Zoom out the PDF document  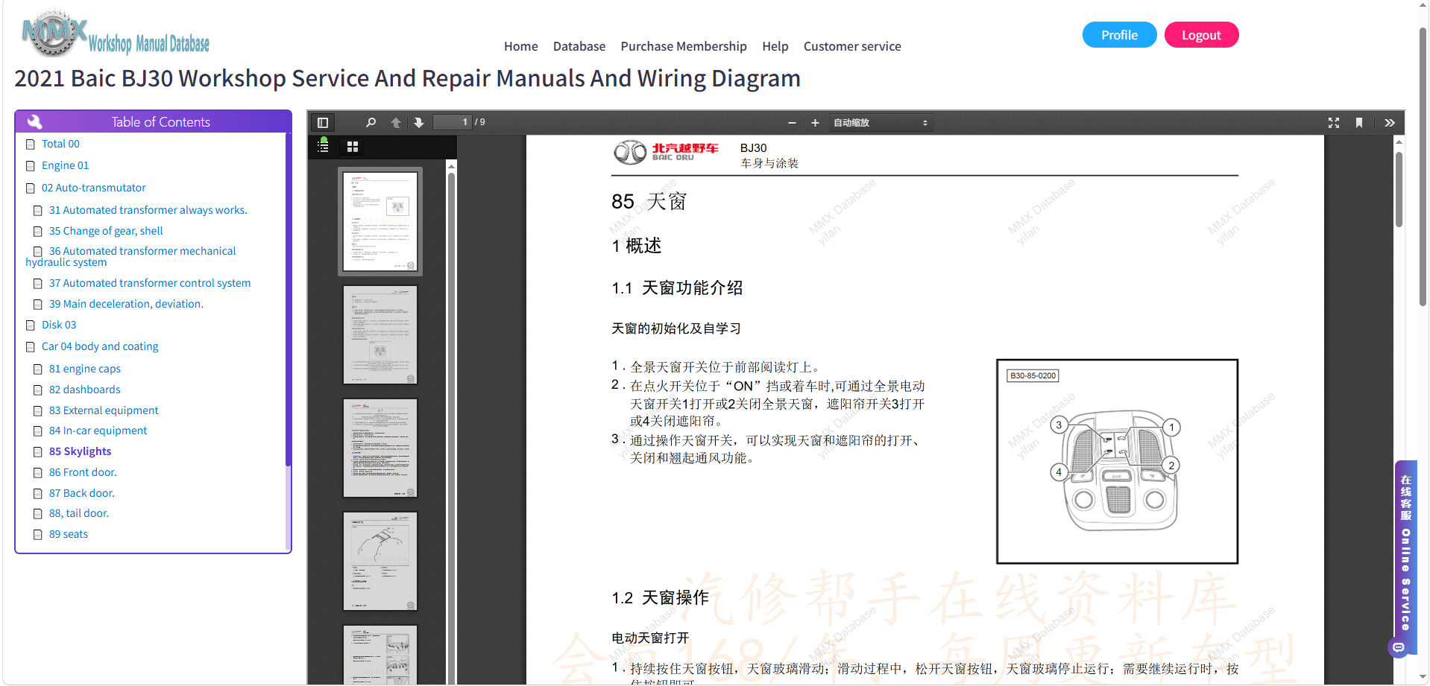[x=792, y=123]
